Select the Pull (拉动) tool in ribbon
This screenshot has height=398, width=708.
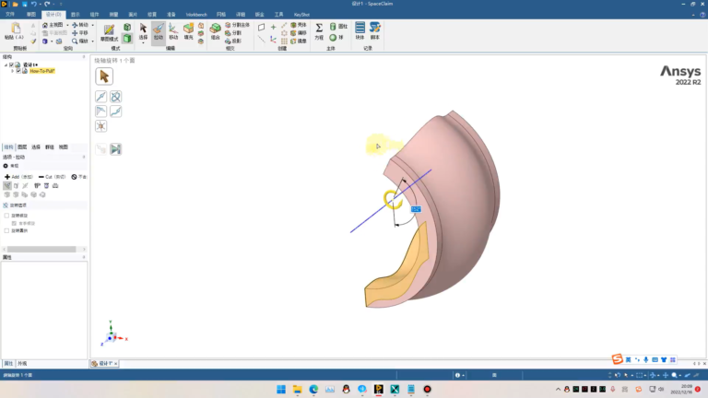pyautogui.click(x=158, y=31)
